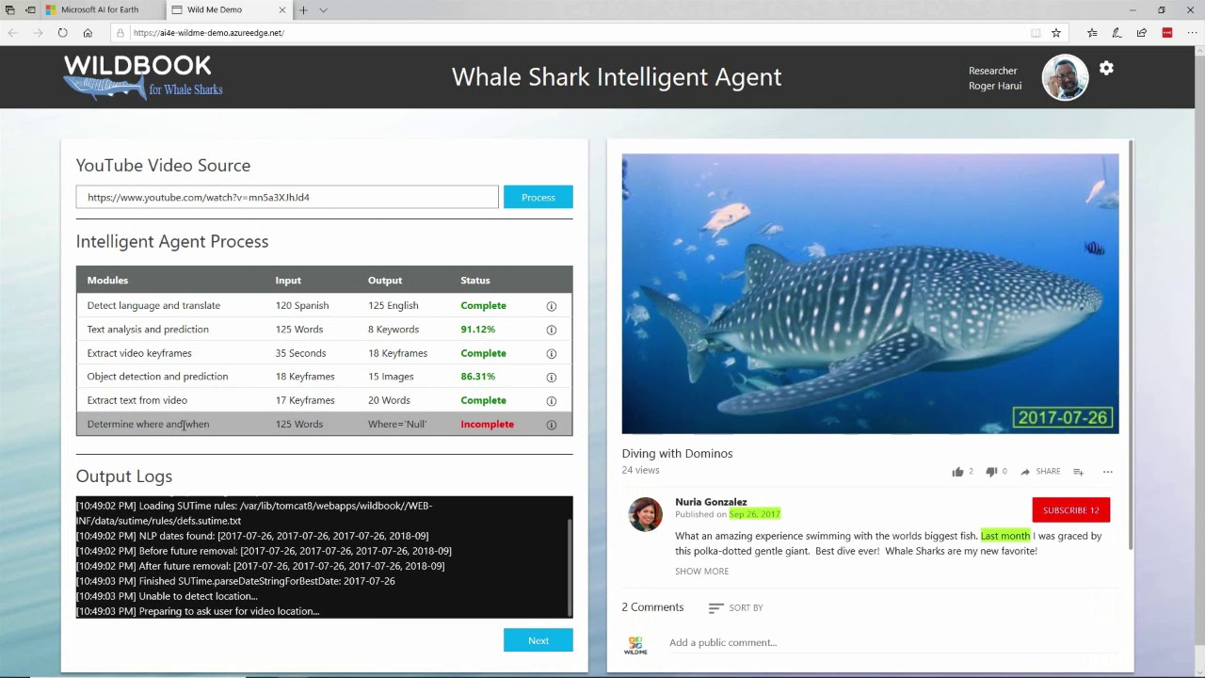Click the red extension icon in the toolbar
Viewport: 1205px width, 678px height.
coord(1167,33)
